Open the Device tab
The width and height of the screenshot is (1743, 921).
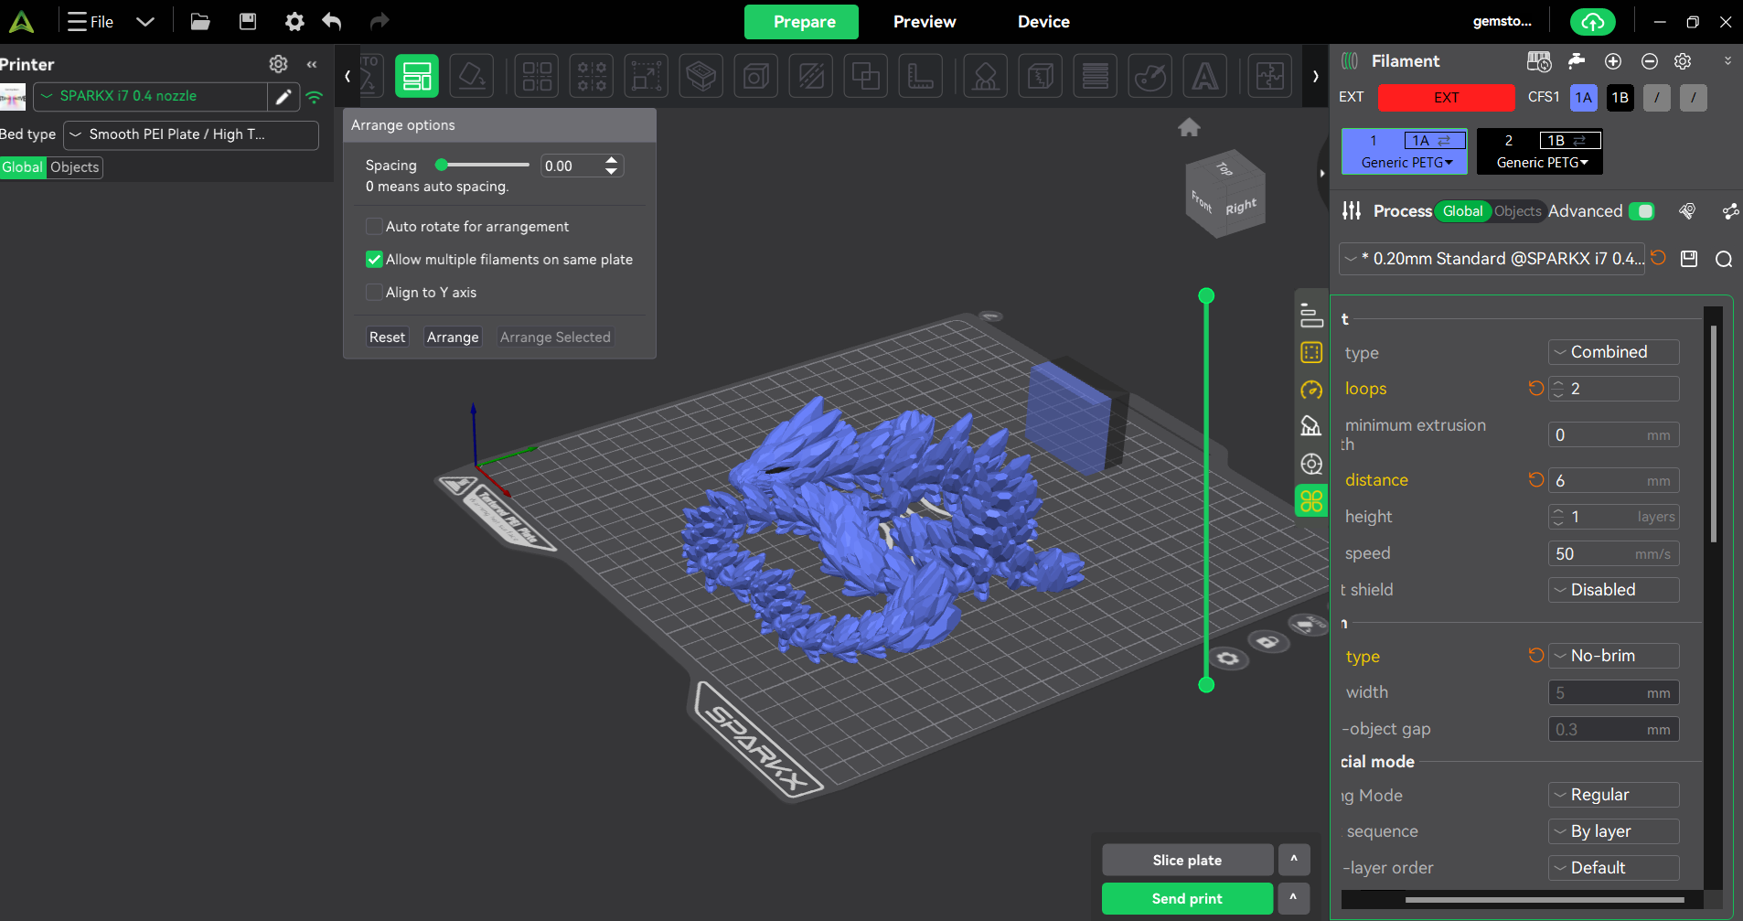coord(1043,22)
